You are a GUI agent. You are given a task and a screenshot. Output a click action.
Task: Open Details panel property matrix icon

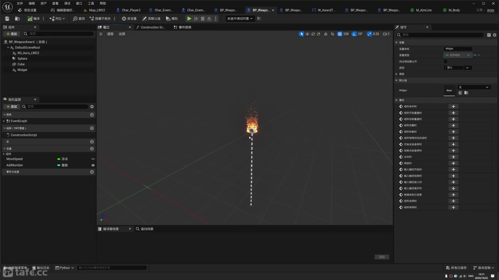tap(489, 35)
